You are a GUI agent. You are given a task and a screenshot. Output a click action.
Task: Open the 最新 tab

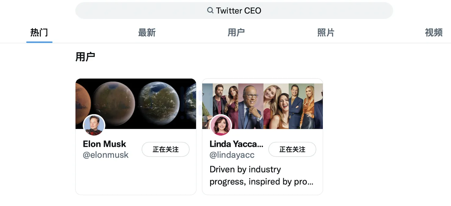point(147,33)
